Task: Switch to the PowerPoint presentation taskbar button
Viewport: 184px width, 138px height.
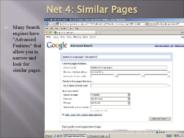Action: 98,136
